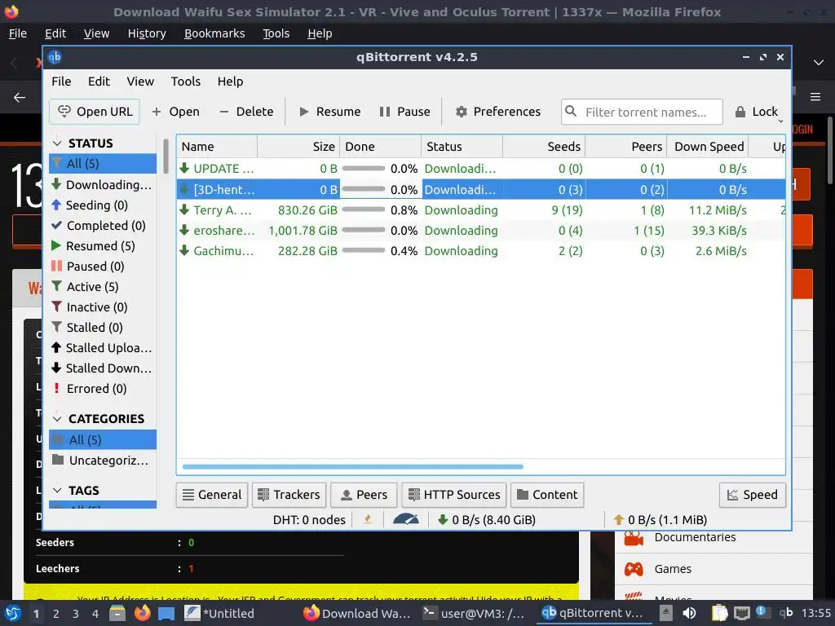Sort torrents by Done column
Image resolution: width=835 pixels, height=626 pixels.
click(x=380, y=147)
